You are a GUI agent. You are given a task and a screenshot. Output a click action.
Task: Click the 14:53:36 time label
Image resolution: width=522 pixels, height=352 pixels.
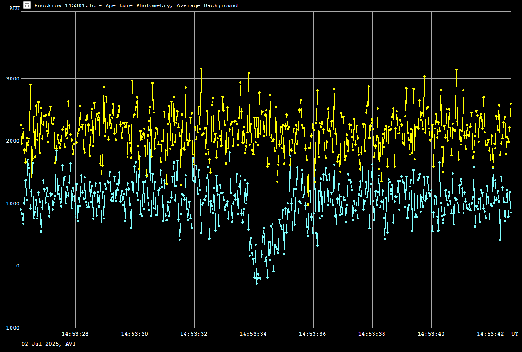[x=313, y=334]
